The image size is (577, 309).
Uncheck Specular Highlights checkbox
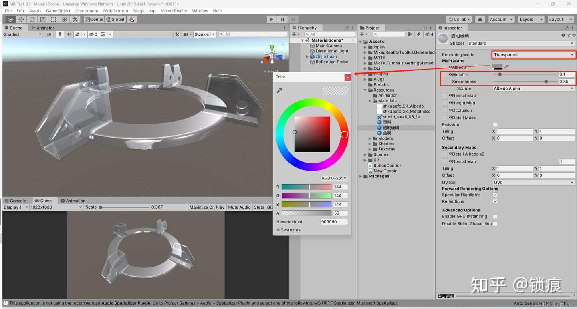[495, 195]
